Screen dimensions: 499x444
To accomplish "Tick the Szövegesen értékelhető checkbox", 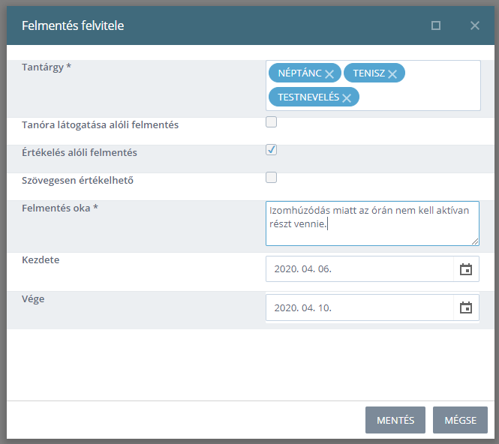I will (x=271, y=177).
